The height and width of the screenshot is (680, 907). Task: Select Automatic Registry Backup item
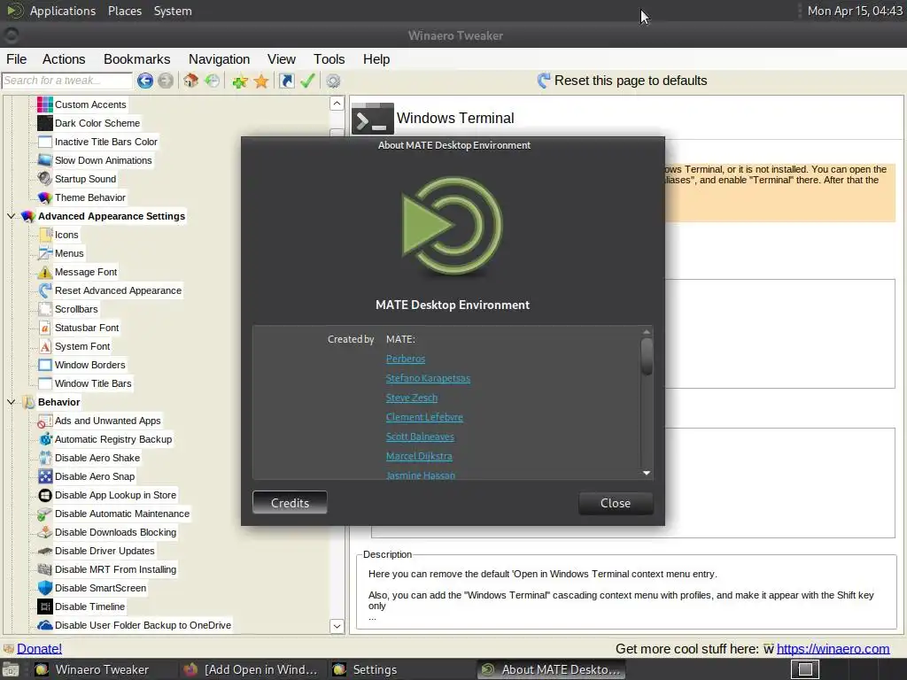[113, 439]
